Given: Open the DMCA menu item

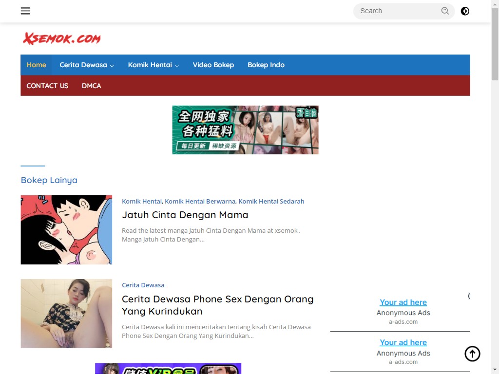Looking at the screenshot, I should (x=91, y=86).
